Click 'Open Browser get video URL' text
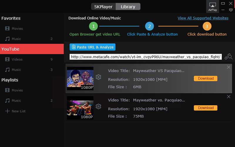This screenshot has width=235, height=147. (x=95, y=34)
